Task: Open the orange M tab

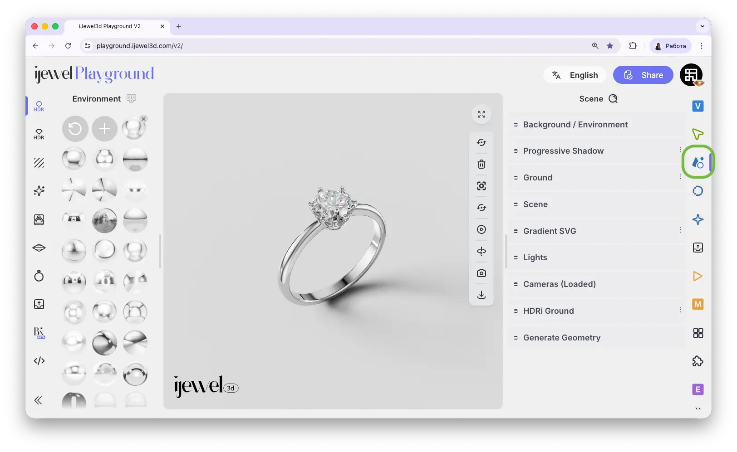Action: click(698, 304)
